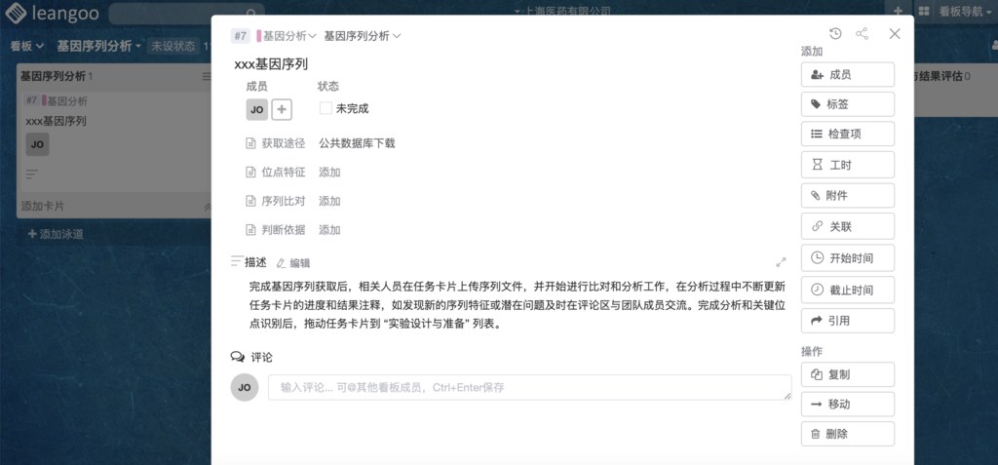Expand the 基因分析 lane dropdown
The height and width of the screenshot is (465, 998).
288,36
